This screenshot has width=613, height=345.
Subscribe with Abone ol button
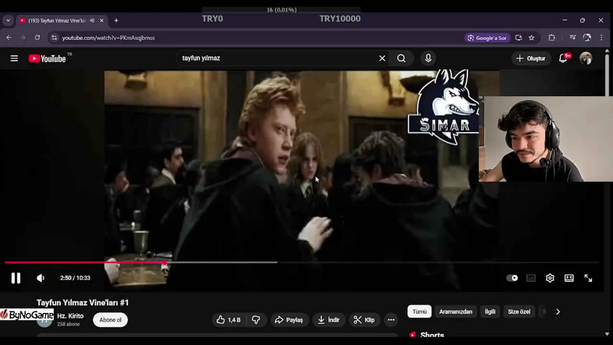(x=110, y=320)
